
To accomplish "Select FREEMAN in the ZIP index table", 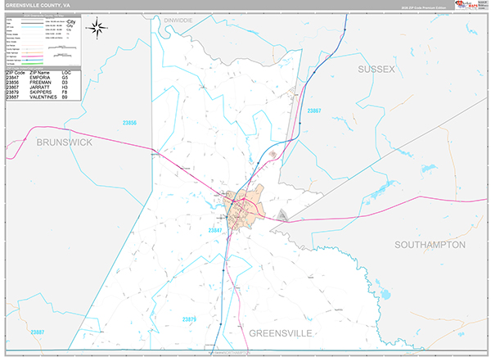I will click(x=40, y=83).
